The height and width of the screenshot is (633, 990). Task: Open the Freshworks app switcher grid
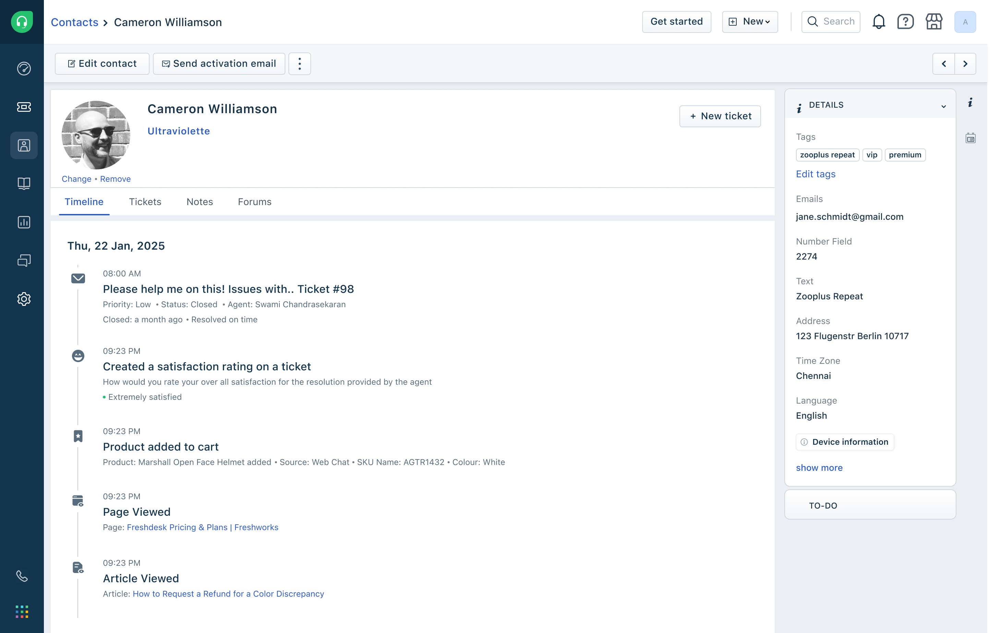[22, 612]
